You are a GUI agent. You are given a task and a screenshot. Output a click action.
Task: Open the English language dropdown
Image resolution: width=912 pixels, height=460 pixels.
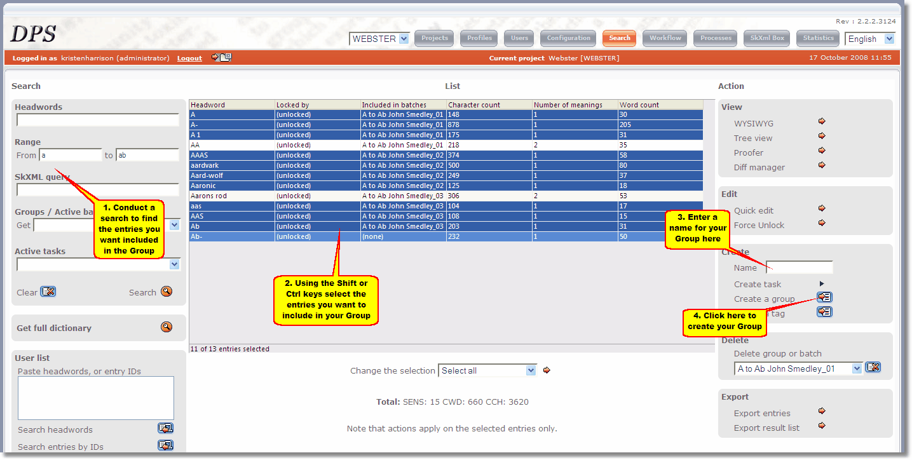point(870,39)
